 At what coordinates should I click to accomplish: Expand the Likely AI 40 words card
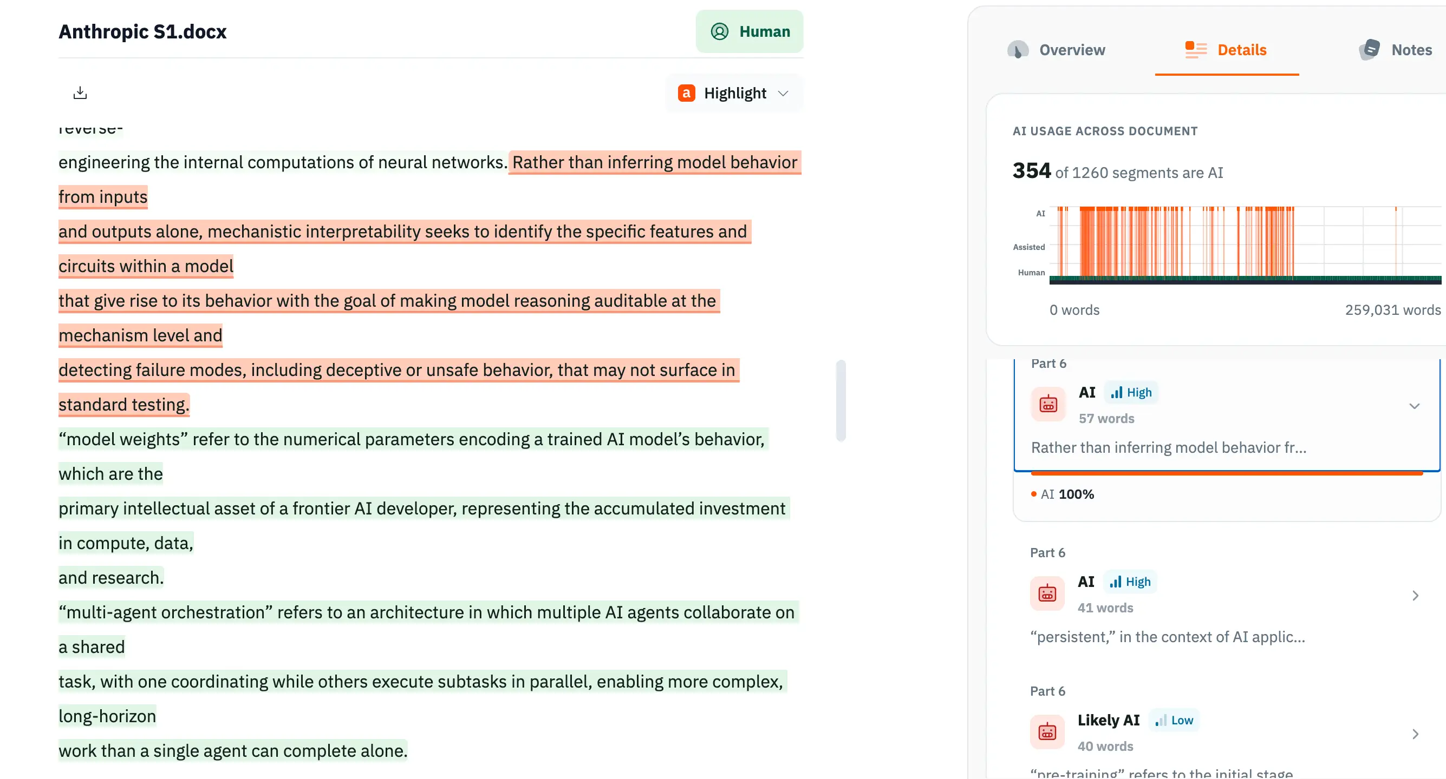[x=1415, y=734]
